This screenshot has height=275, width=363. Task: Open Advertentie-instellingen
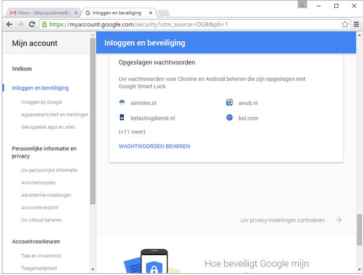click(46, 195)
